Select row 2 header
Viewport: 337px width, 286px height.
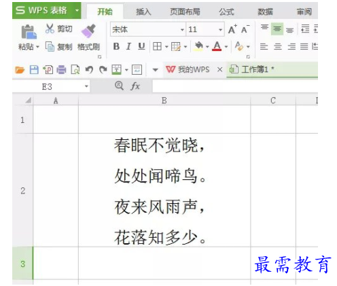pyautogui.click(x=22, y=190)
